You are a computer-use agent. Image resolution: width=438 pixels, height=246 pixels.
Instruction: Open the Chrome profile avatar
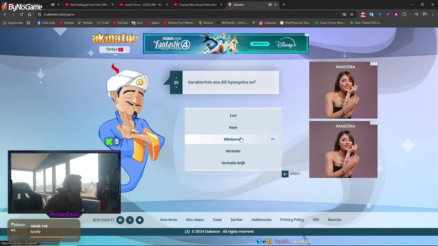(425, 14)
